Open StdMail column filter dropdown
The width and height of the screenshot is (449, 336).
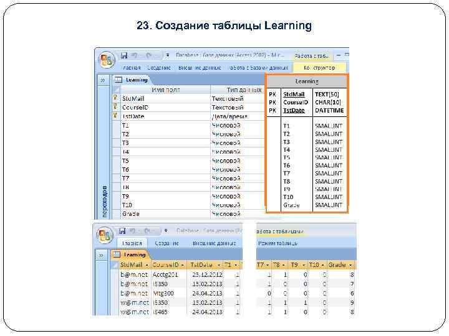point(147,266)
